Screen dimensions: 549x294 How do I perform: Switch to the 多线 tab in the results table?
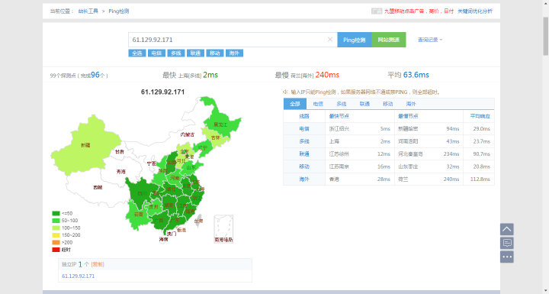[342, 104]
